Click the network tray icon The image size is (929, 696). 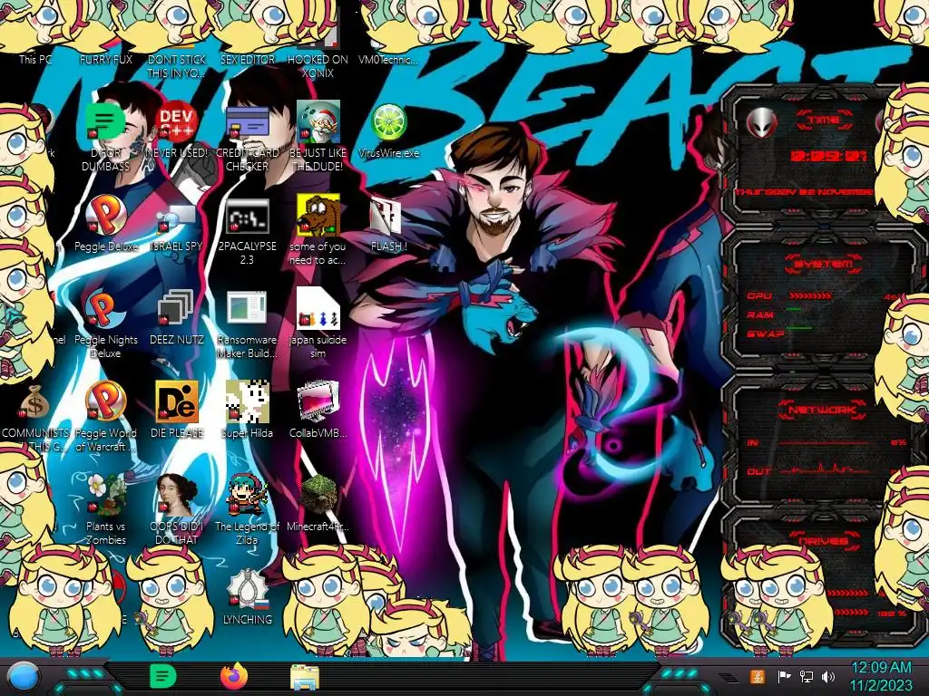point(807,676)
